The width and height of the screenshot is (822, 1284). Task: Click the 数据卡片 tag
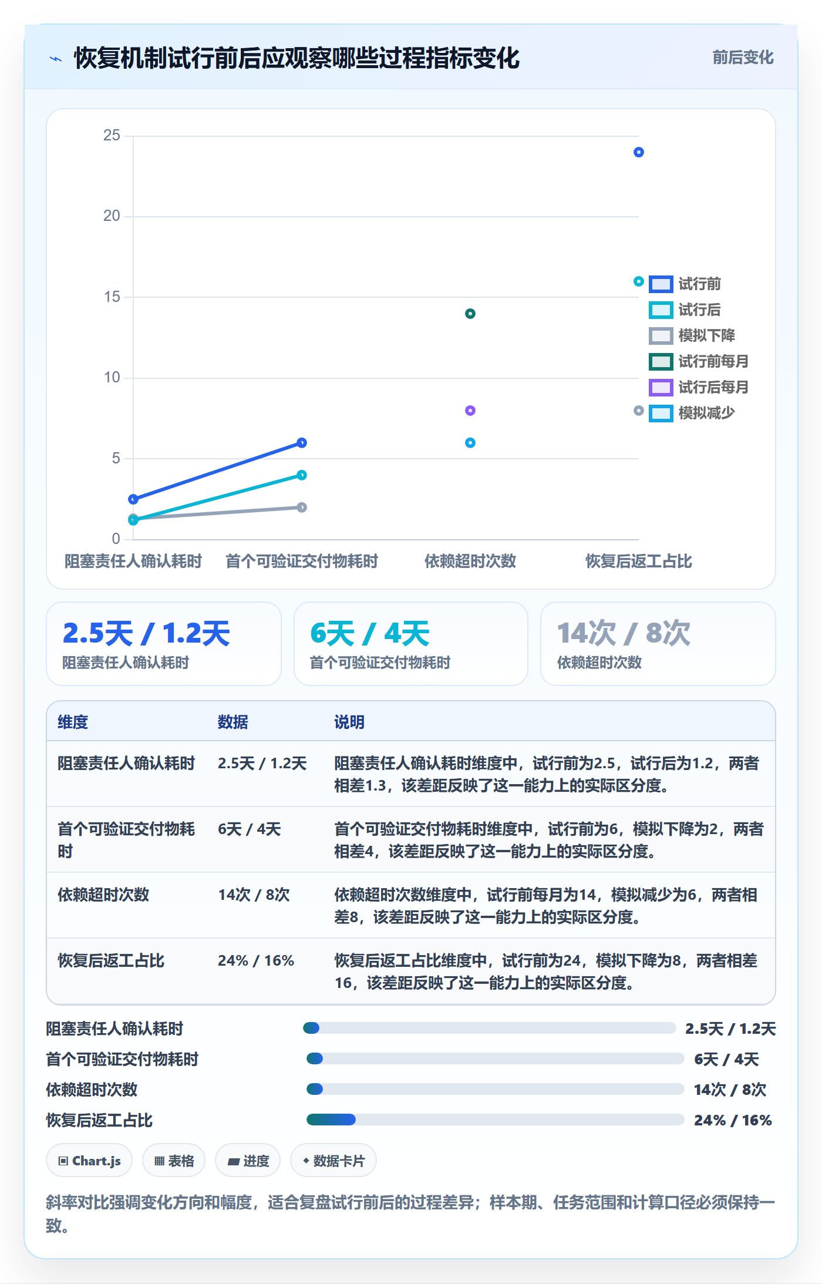coord(333,1161)
